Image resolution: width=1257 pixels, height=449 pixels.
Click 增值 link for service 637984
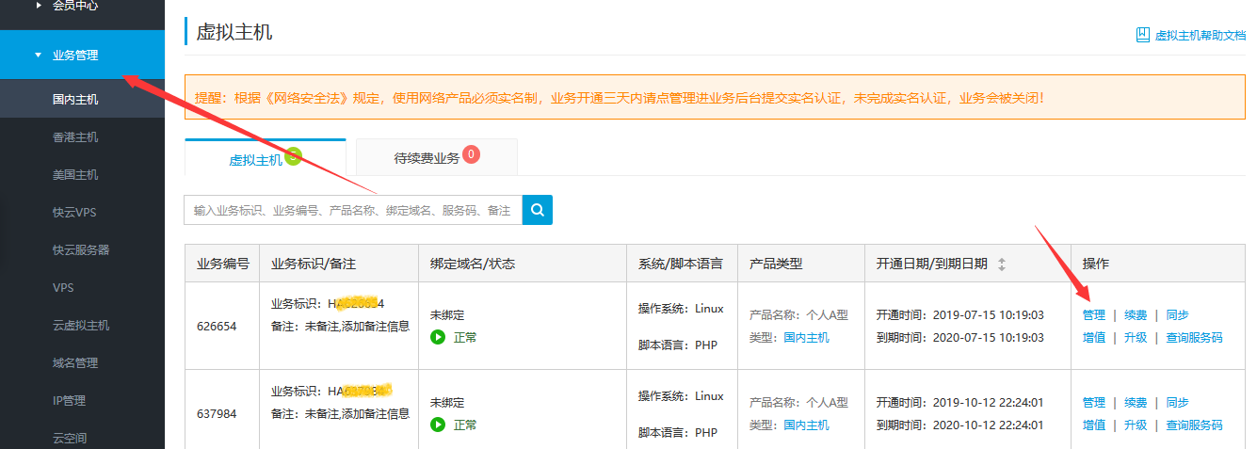pos(1094,425)
